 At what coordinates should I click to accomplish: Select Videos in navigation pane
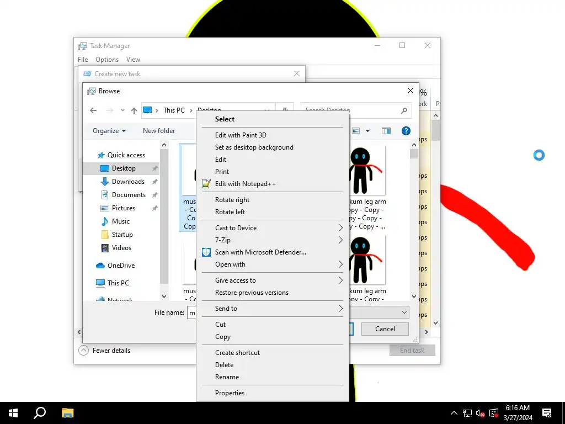[121, 248]
